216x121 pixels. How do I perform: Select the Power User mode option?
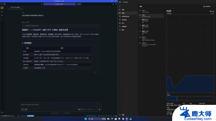(x=23, y=116)
